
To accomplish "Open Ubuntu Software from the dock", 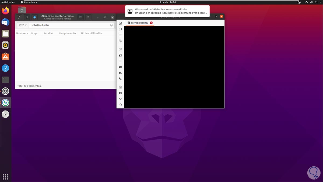I will [5, 57].
